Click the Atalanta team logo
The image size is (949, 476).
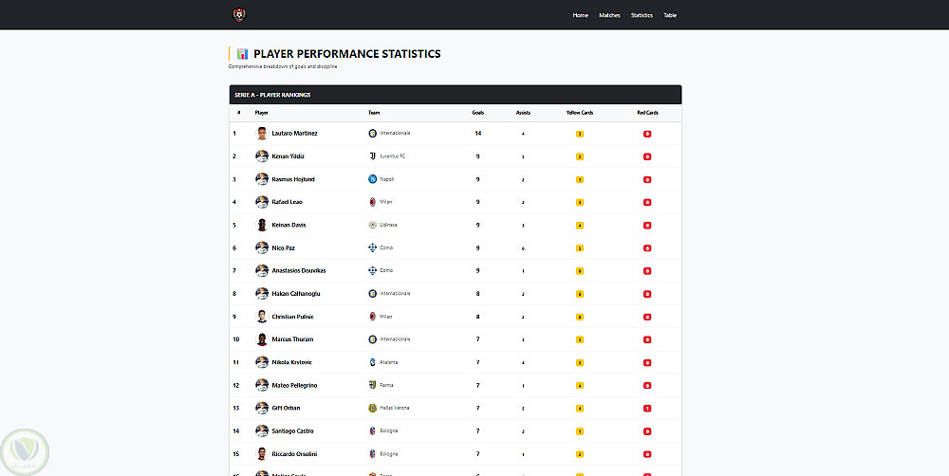tap(372, 362)
